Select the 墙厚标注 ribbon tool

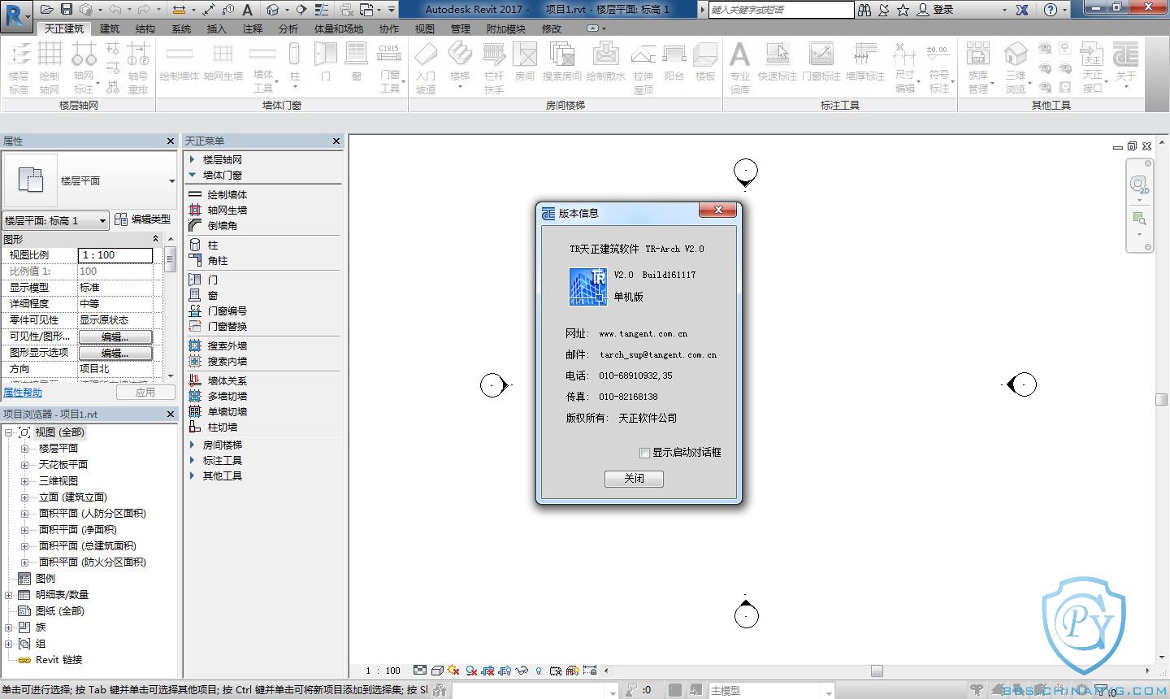click(x=865, y=62)
